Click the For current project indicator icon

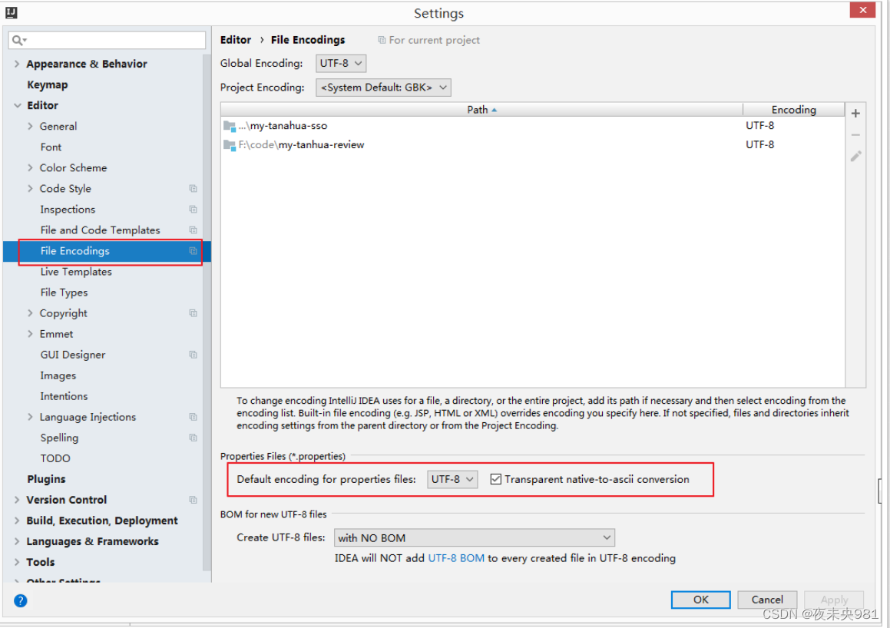[382, 40]
